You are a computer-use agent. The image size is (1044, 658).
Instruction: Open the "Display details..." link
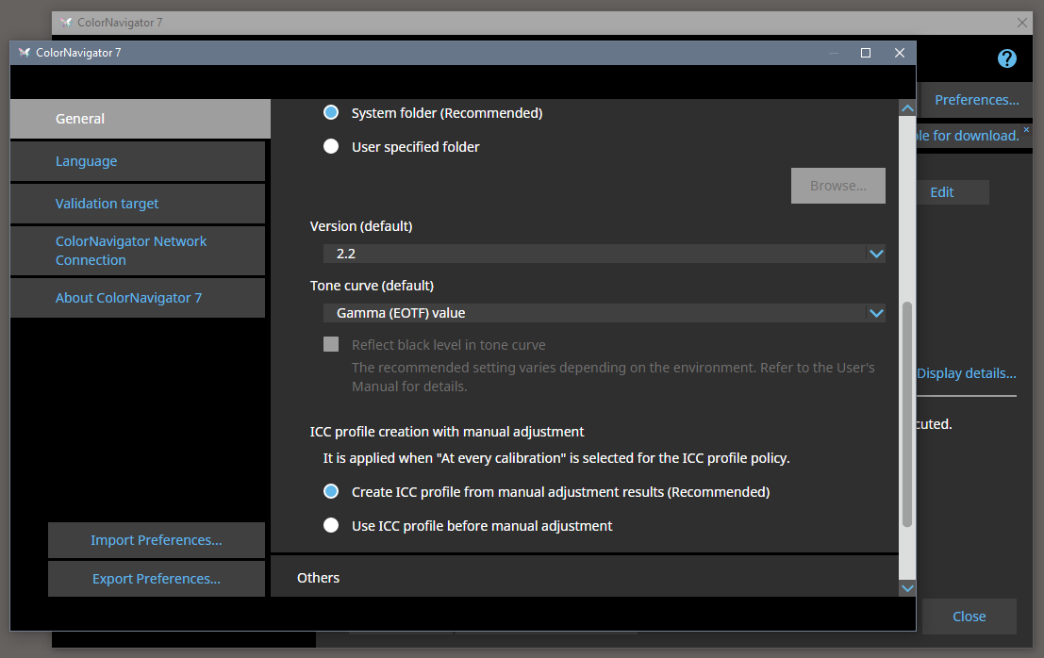tap(965, 373)
